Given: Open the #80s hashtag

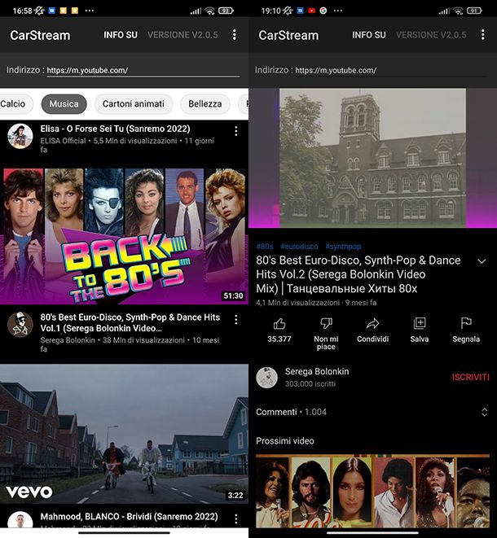Looking at the screenshot, I should pos(265,247).
